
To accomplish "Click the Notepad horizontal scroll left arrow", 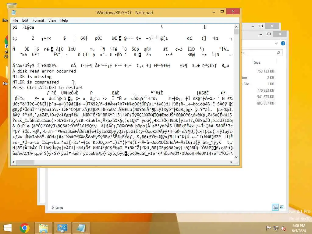I will 13,162.
